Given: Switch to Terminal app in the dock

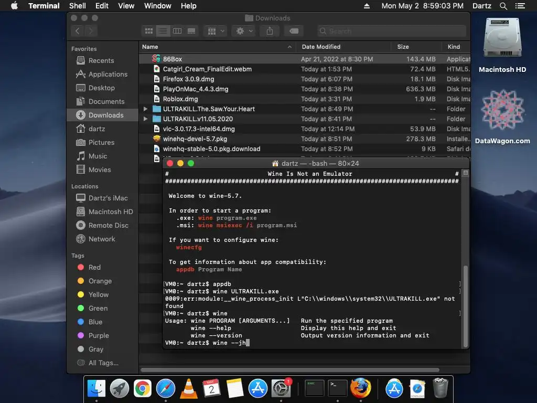Looking at the screenshot, I should coord(337,389).
